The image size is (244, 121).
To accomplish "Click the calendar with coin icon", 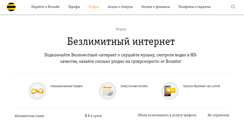I will pyautogui.click(x=108, y=91).
